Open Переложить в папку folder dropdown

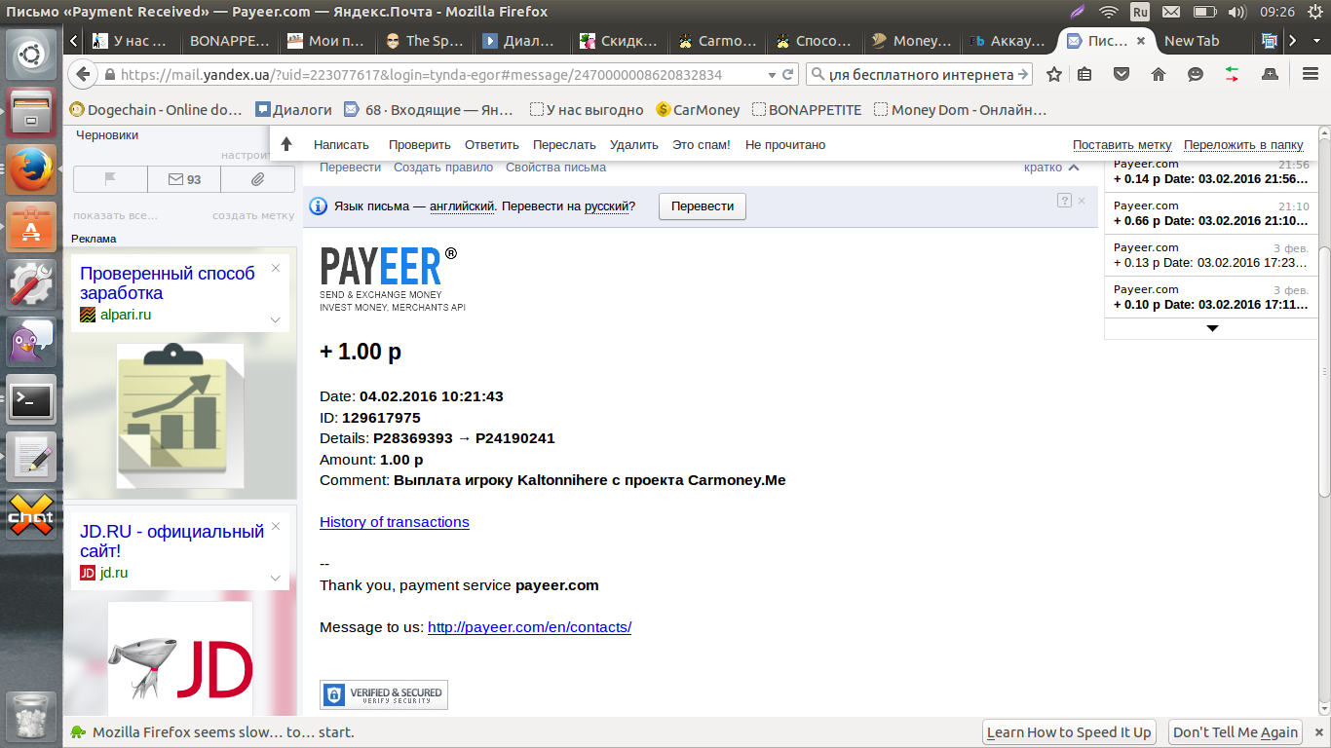[x=1243, y=145]
